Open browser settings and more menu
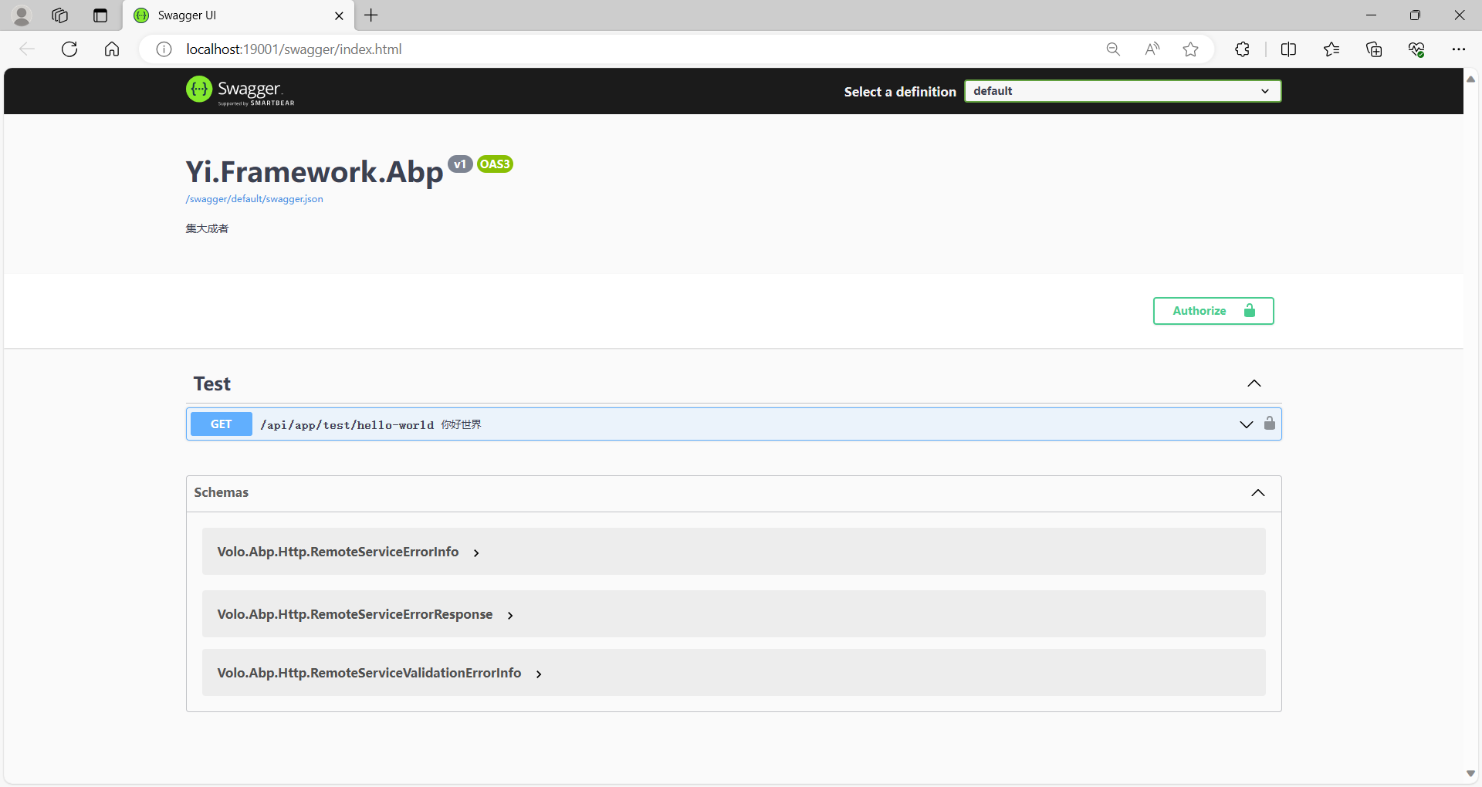1482x787 pixels. [1458, 49]
